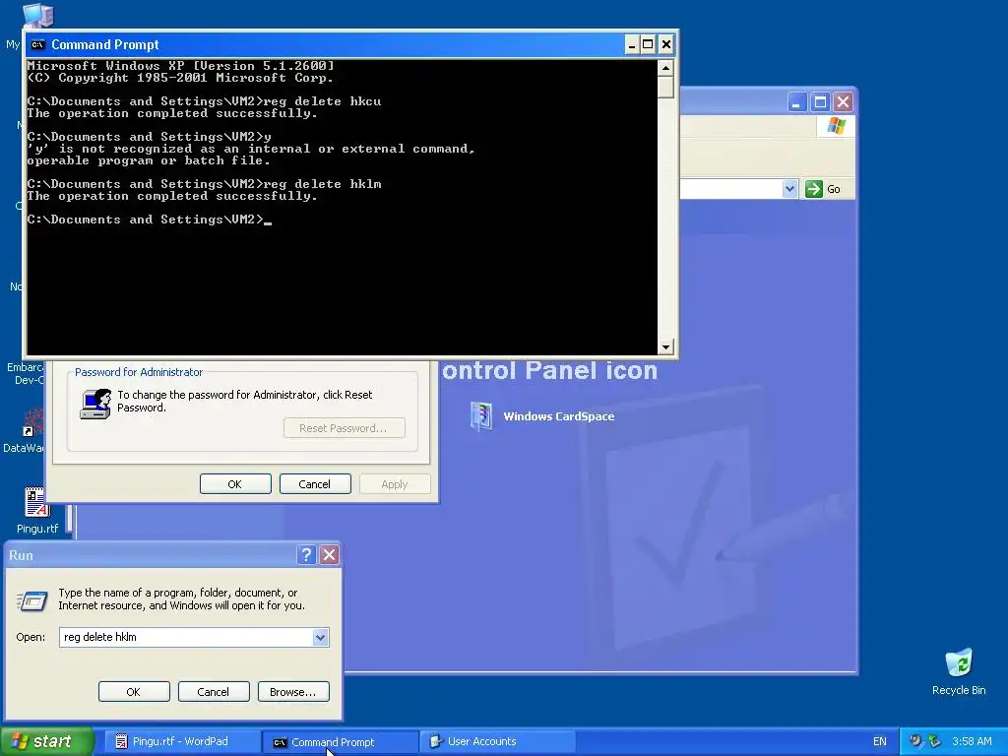Click the Command Prompt scrollbar down arrow
This screenshot has width=1008, height=756.
tap(666, 347)
